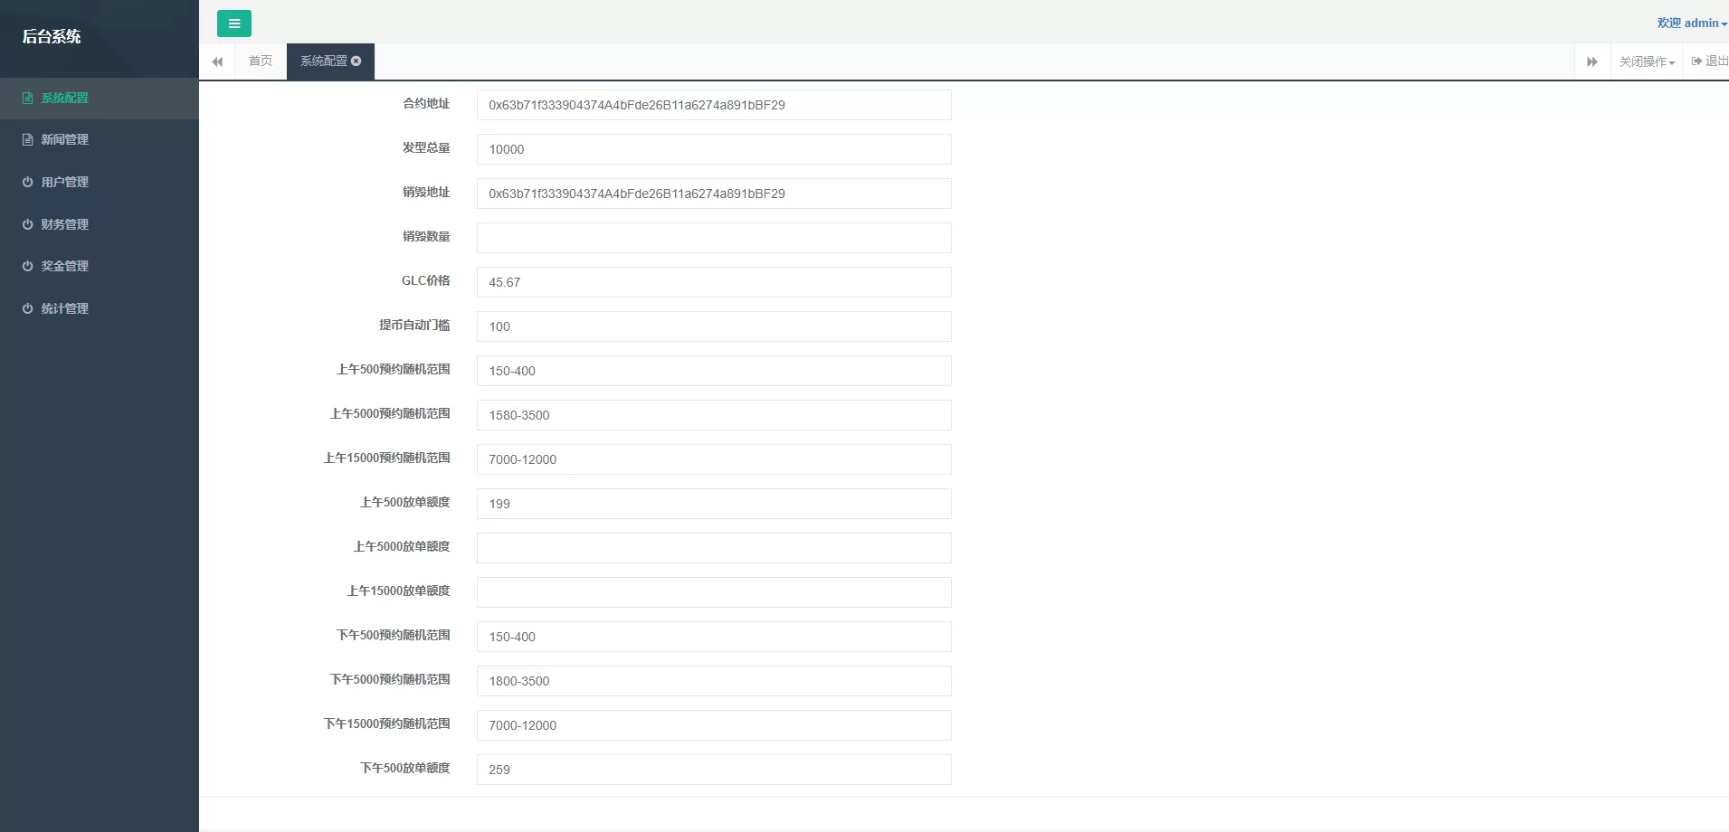Click the 后台系统 logo title

pyautogui.click(x=52, y=36)
